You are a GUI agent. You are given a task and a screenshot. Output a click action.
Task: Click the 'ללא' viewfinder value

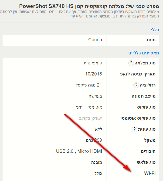[x=99, y=129]
